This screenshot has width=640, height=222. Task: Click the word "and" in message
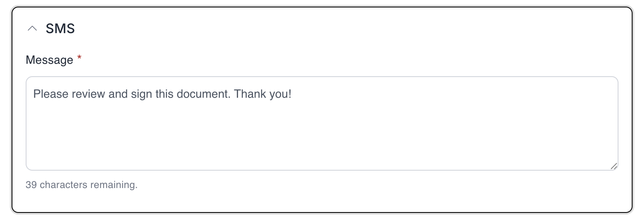coord(118,94)
